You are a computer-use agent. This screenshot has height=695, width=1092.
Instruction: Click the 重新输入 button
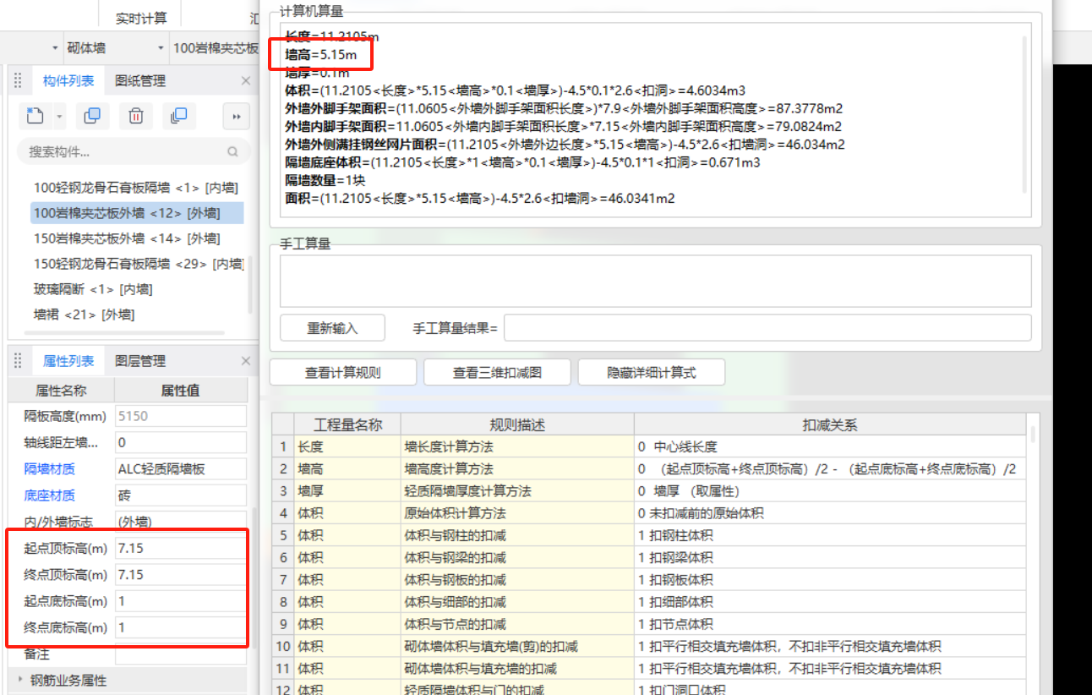coord(331,328)
